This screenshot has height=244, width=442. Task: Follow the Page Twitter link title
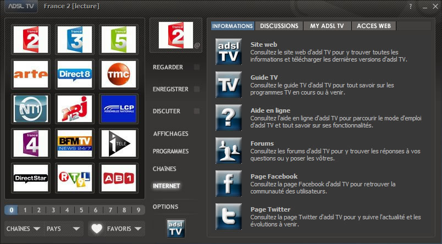[270, 209]
